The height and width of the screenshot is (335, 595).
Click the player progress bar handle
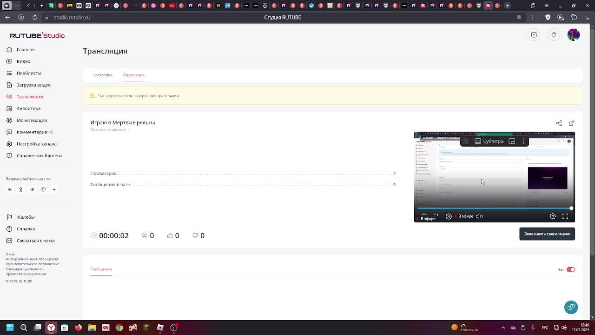click(571, 208)
